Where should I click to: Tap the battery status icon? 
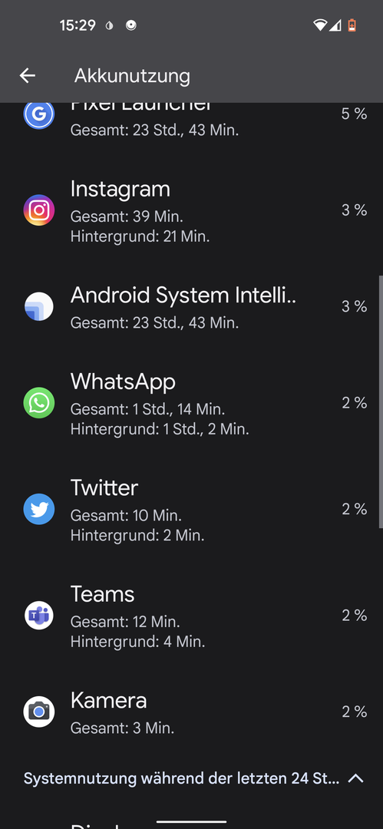pyautogui.click(x=352, y=25)
